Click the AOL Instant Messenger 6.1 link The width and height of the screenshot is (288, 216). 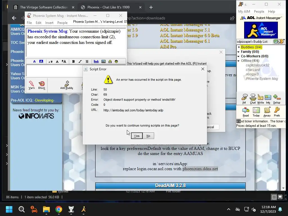tap(185, 41)
